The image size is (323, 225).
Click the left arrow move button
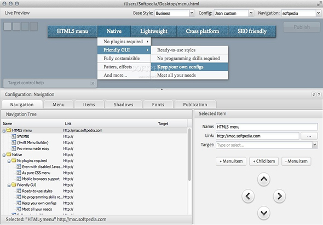(248, 196)
